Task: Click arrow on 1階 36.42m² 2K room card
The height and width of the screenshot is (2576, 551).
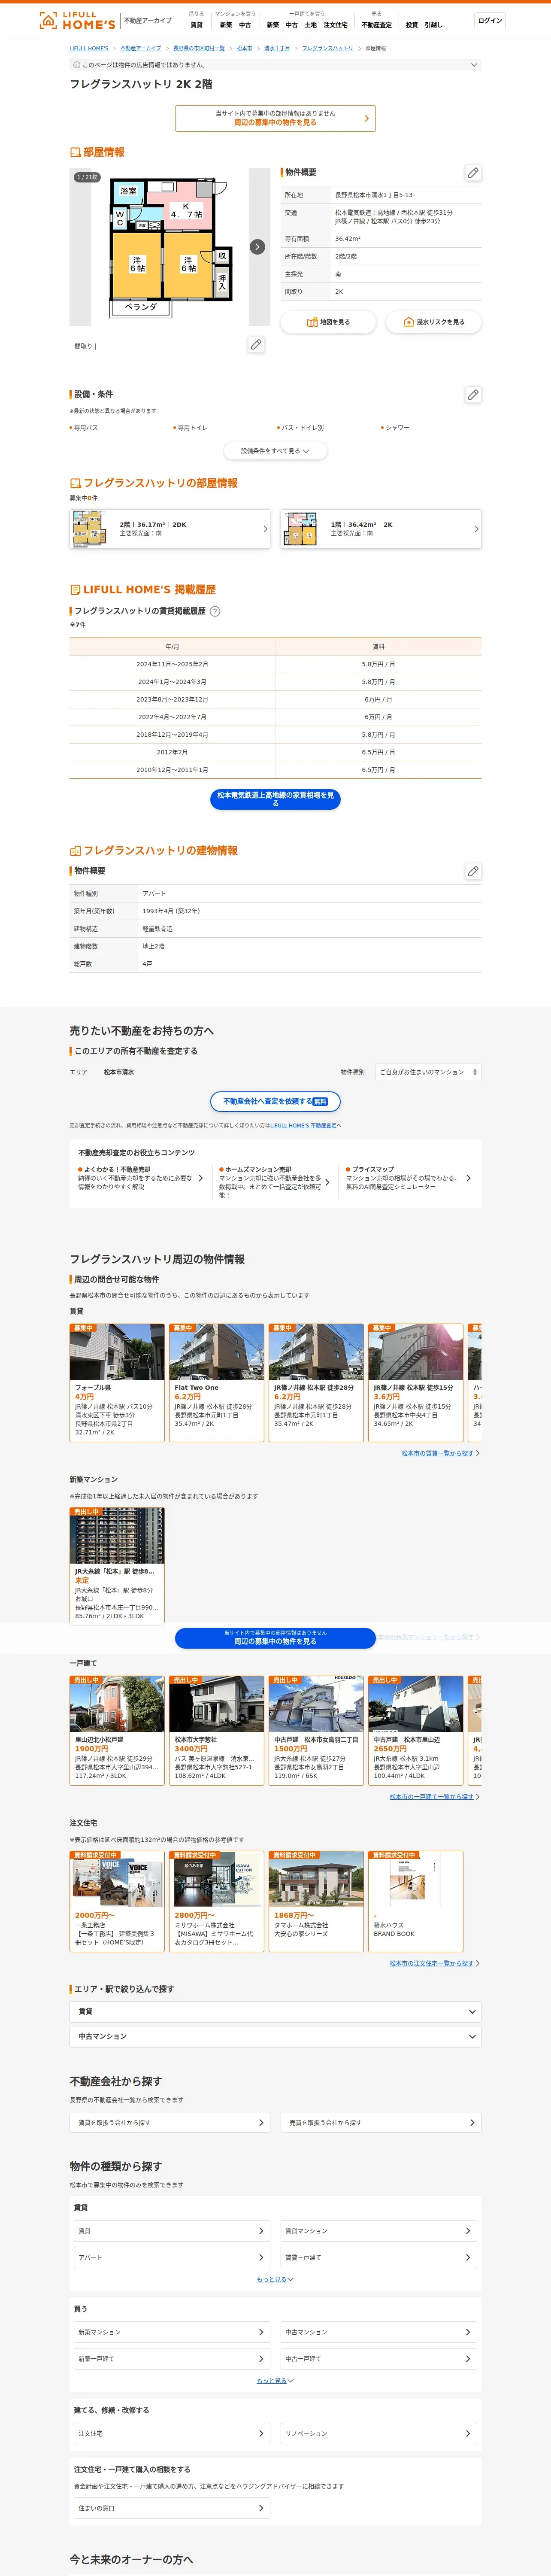Action: pyautogui.click(x=476, y=529)
